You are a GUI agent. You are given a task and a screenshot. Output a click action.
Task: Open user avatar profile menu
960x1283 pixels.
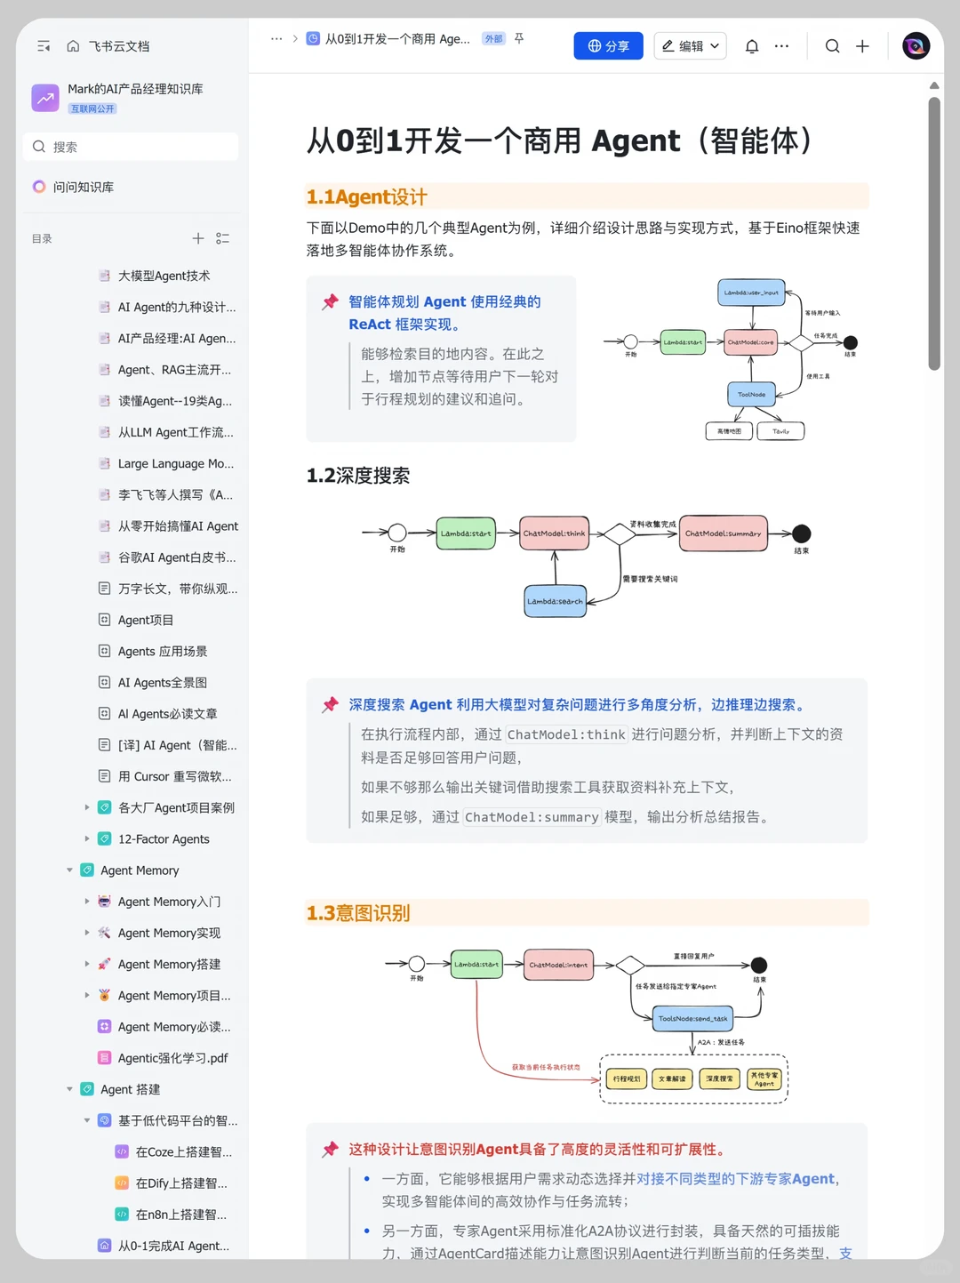(x=916, y=46)
